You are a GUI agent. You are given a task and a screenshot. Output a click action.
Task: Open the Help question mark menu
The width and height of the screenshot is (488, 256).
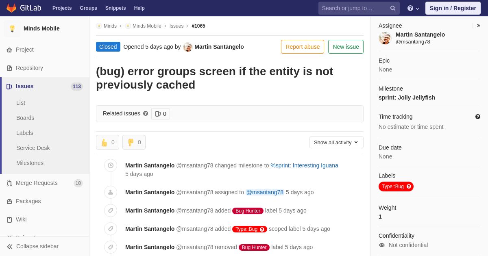(413, 8)
